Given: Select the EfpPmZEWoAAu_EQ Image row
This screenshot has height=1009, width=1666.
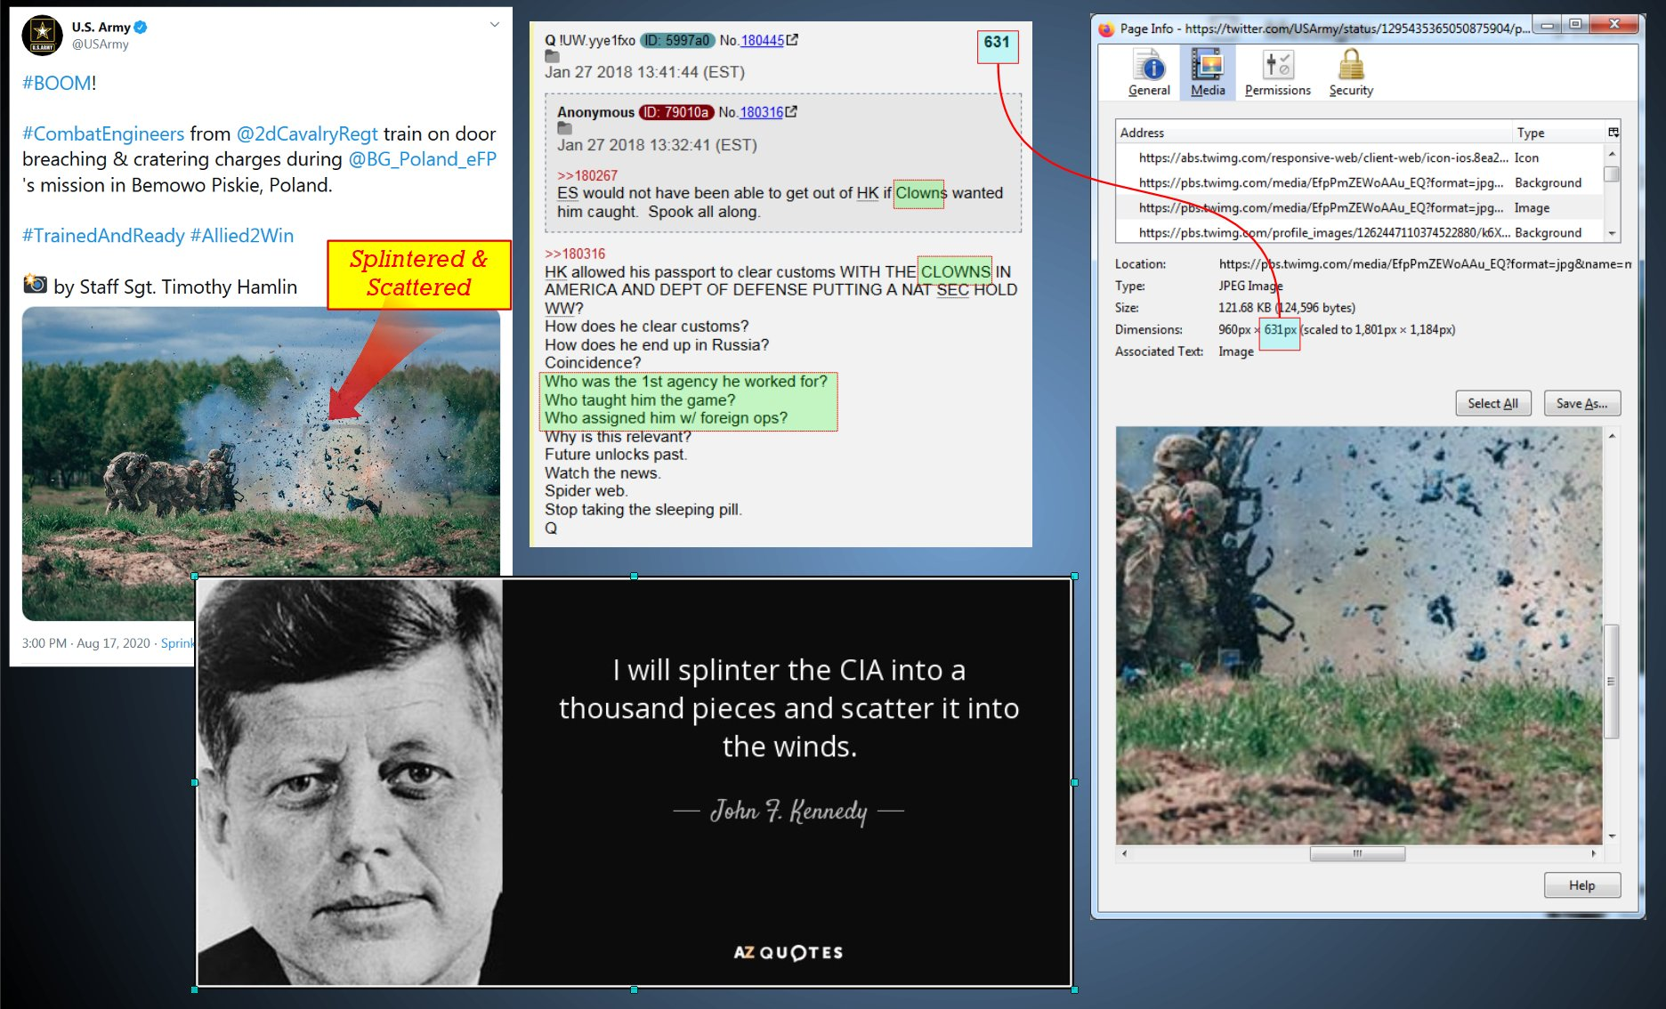Looking at the screenshot, I should [1359, 207].
